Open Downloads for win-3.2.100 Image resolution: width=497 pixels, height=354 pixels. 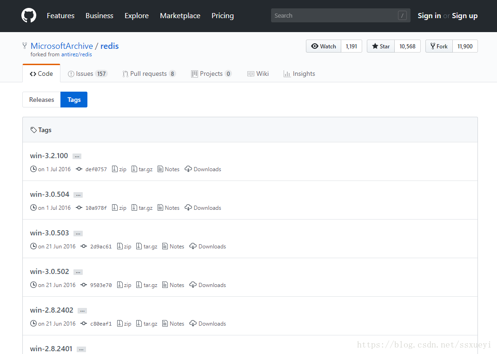coord(203,169)
